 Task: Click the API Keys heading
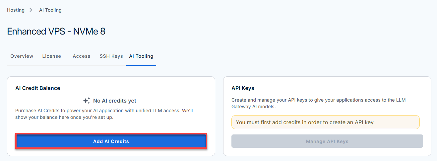pos(243,88)
